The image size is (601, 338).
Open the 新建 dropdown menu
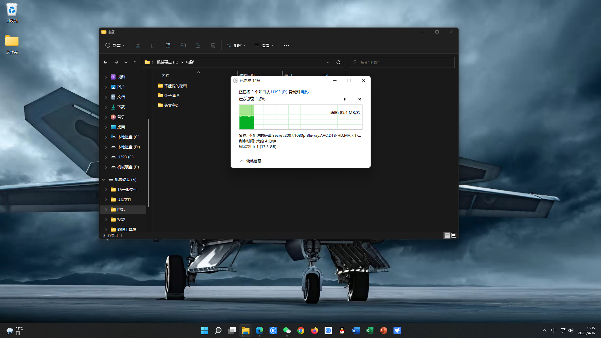115,45
